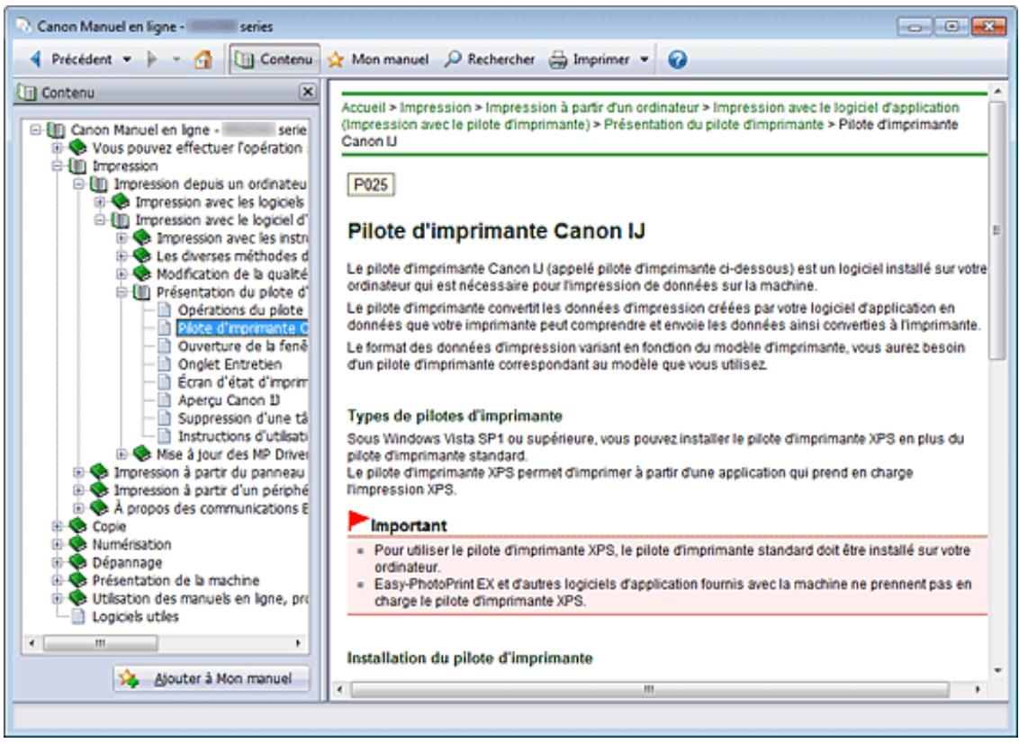Expand the Copie tree node

[58, 526]
